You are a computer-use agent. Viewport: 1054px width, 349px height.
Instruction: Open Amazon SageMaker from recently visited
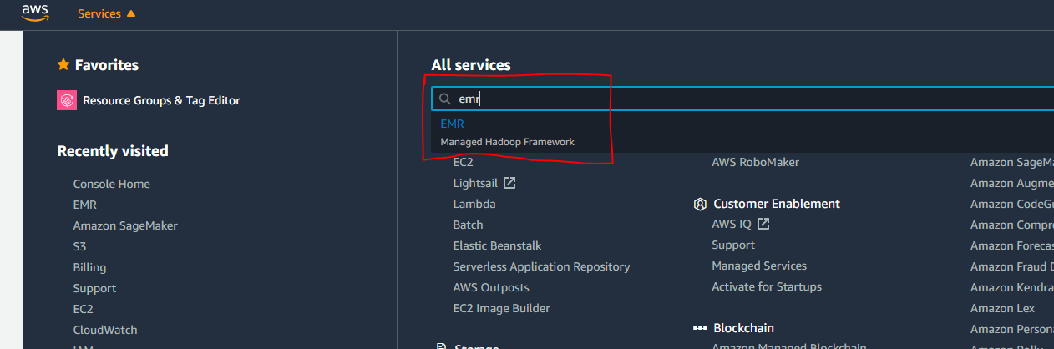tap(125, 225)
